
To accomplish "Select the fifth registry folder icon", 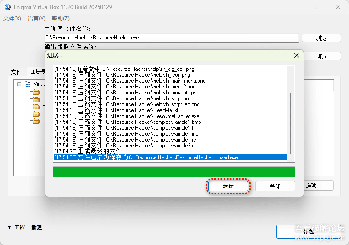I will click(x=36, y=121).
